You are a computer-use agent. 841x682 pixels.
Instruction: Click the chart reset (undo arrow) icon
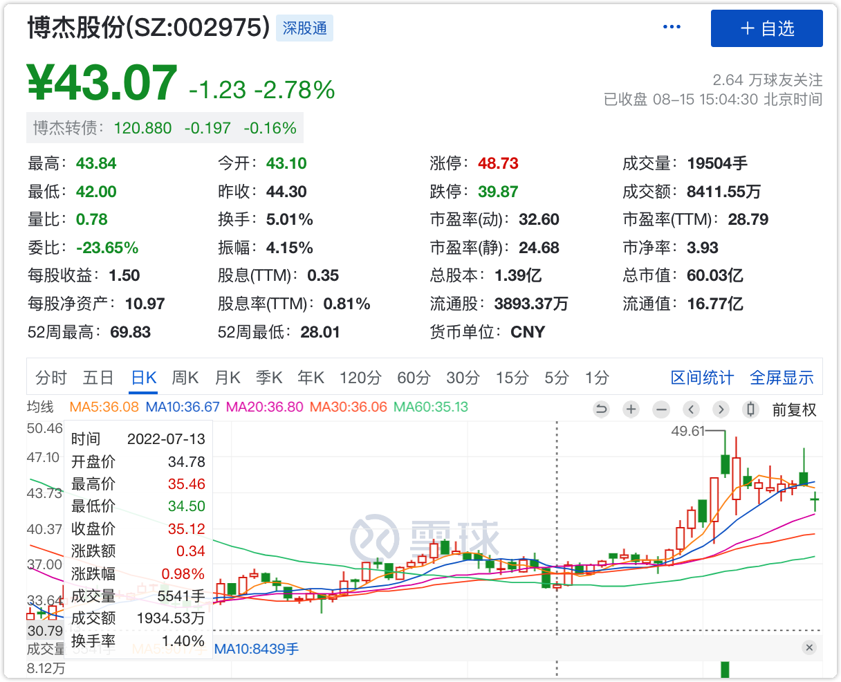(601, 409)
